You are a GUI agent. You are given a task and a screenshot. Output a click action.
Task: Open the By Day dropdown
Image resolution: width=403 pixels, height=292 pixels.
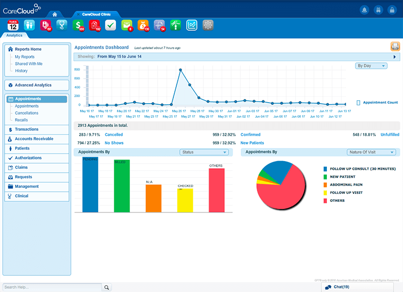tap(371, 66)
